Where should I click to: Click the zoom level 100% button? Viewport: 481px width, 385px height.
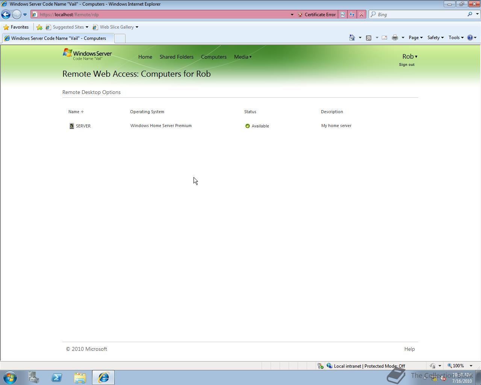[x=455, y=365]
